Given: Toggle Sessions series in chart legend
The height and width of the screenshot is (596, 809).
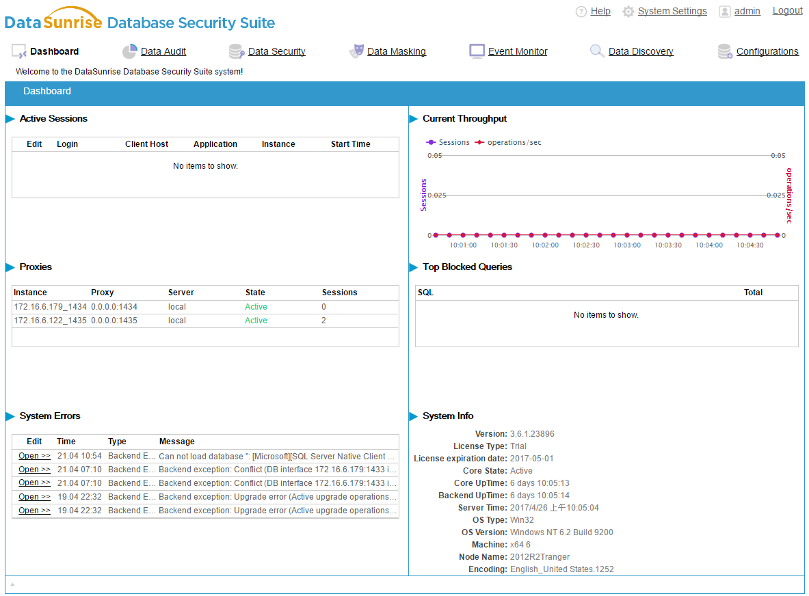Looking at the screenshot, I should [448, 142].
